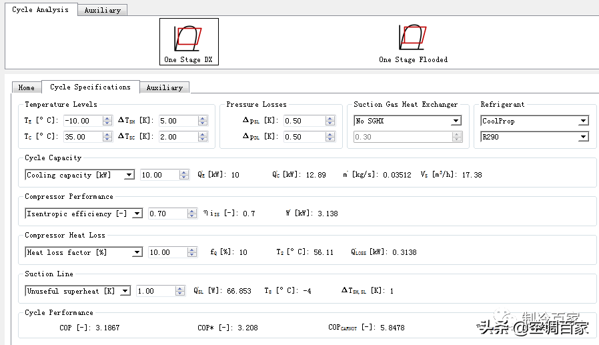The image size is (599, 345).
Task: Adjust the cooling capacity 10.00 stepper
Action: (x=184, y=175)
